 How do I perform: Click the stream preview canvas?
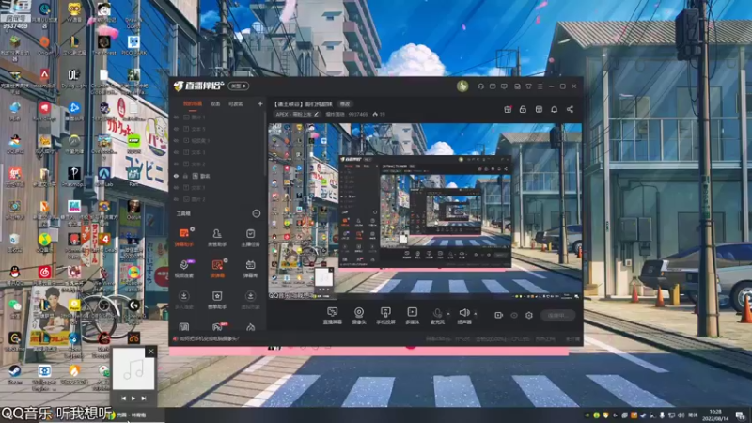(x=425, y=212)
